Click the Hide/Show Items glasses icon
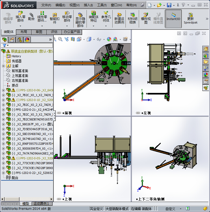Image resolution: width=210 pixels, height=212 pixels. pyautogui.click(x=99, y=39)
